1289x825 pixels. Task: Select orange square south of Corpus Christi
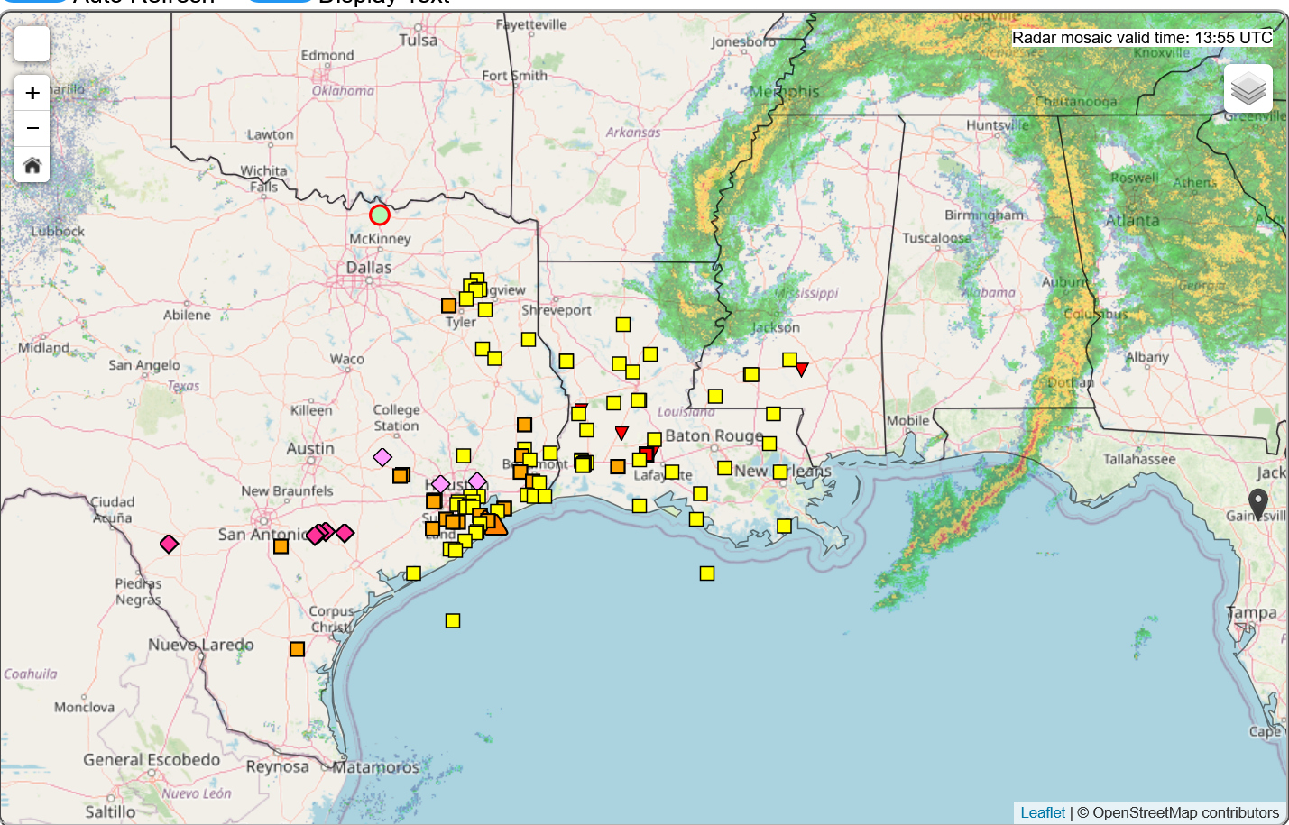point(297,649)
